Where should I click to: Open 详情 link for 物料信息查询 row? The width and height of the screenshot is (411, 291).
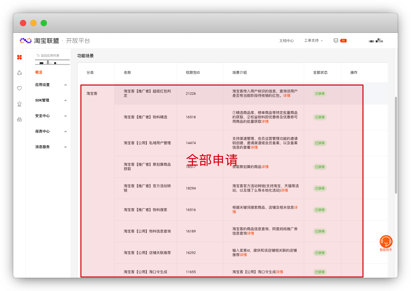(250, 233)
